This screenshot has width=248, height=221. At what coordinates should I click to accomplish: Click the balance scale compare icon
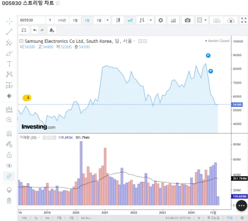click(x=24, y=30)
